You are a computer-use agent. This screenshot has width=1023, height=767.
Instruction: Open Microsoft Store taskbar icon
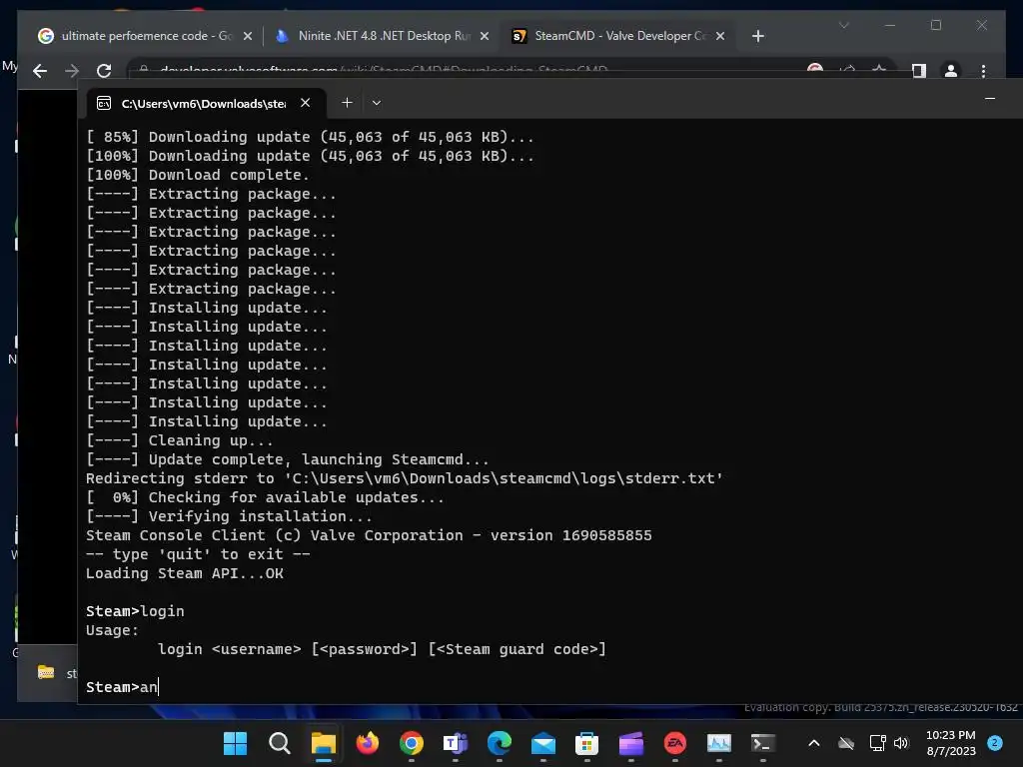click(x=586, y=743)
